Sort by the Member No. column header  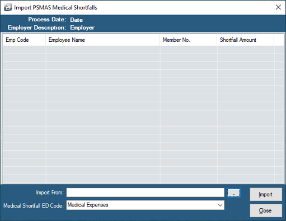click(188, 40)
